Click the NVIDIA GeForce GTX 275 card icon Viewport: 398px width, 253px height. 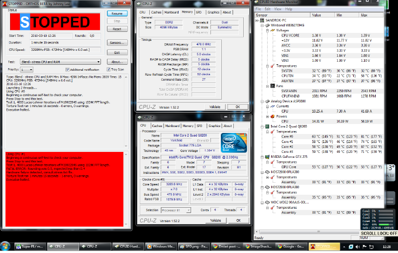coord(267,157)
